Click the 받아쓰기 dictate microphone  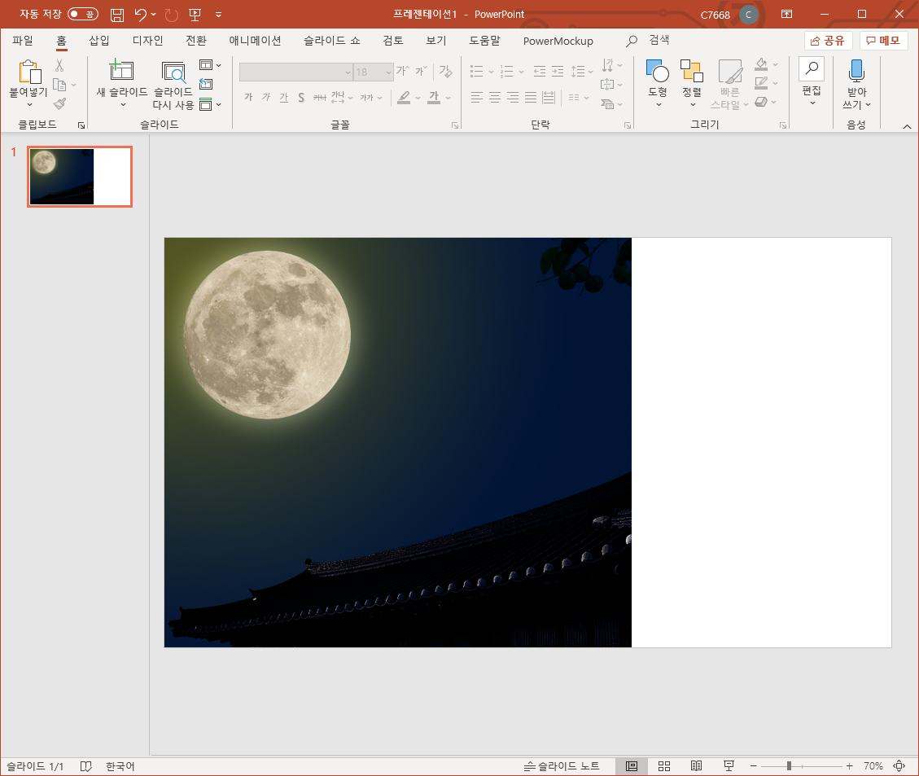click(856, 71)
